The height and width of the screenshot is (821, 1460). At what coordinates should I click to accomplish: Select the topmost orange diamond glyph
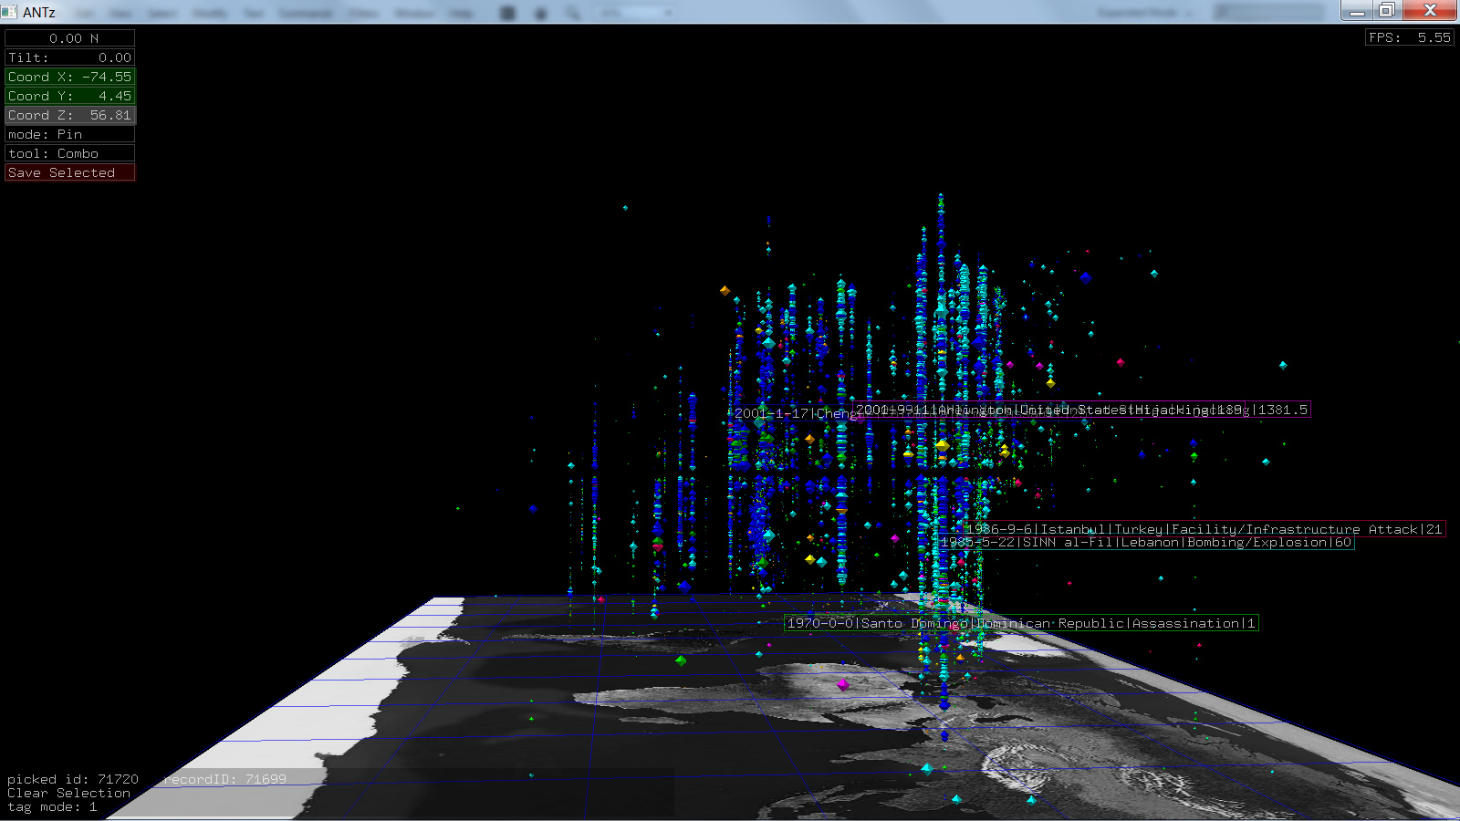pyautogui.click(x=725, y=291)
